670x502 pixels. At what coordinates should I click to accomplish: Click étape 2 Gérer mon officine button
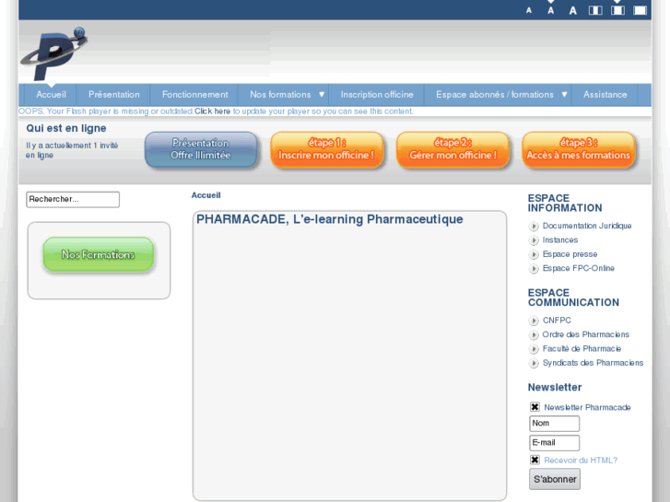(x=453, y=149)
